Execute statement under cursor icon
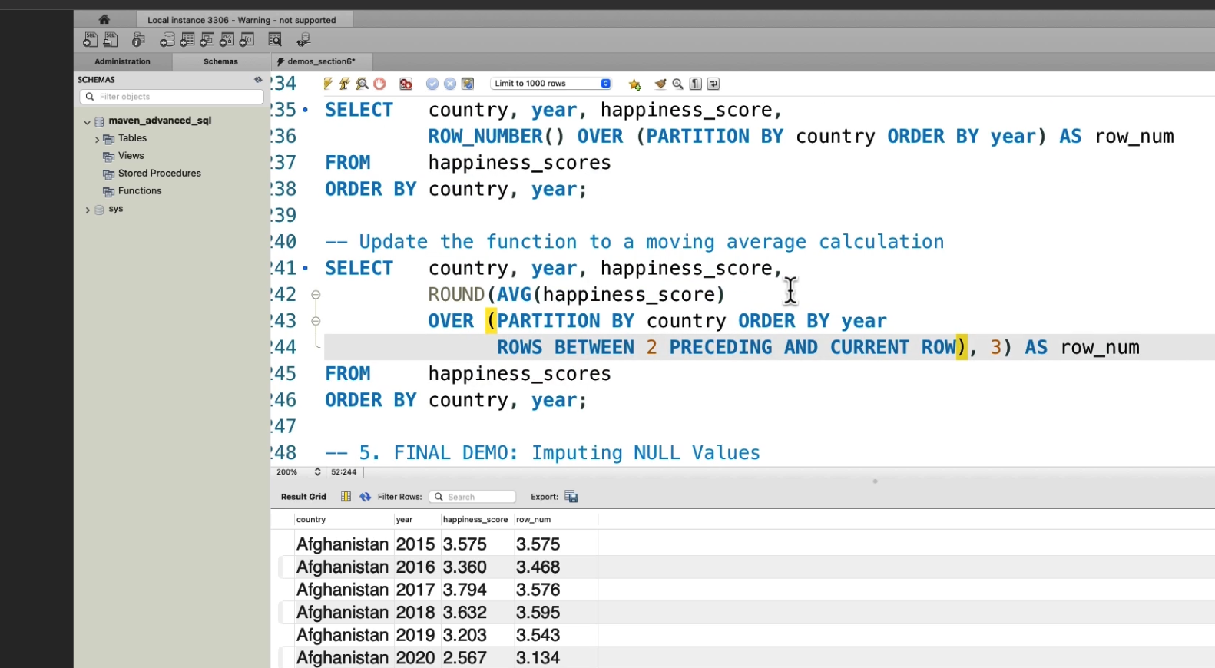The width and height of the screenshot is (1215, 668). pos(345,84)
